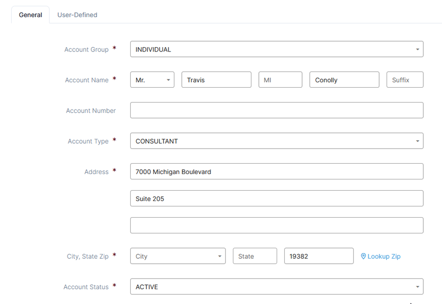Click the first name field containing Travis
Screen dimensions: 442x304
click(217, 80)
